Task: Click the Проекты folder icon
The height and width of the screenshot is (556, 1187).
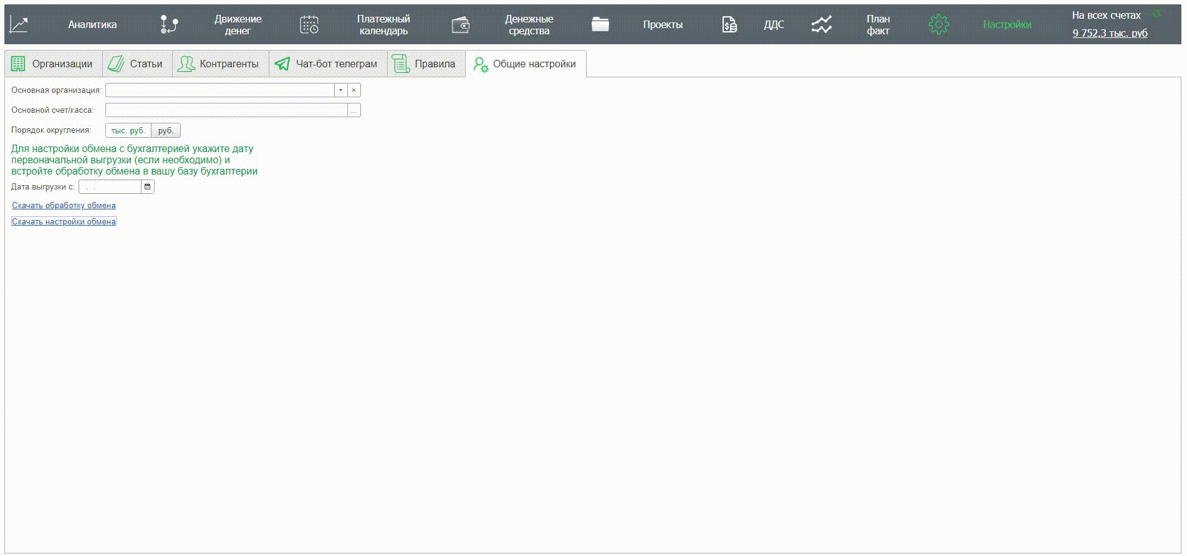Action: (x=600, y=25)
